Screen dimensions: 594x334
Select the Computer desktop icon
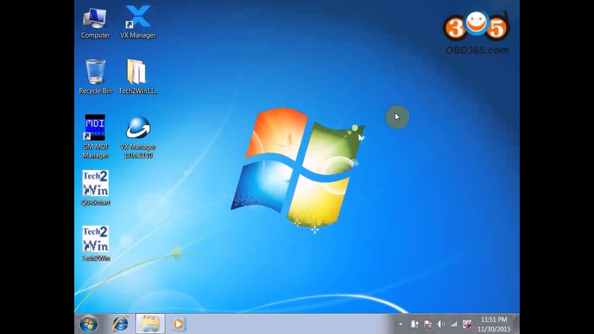click(95, 22)
